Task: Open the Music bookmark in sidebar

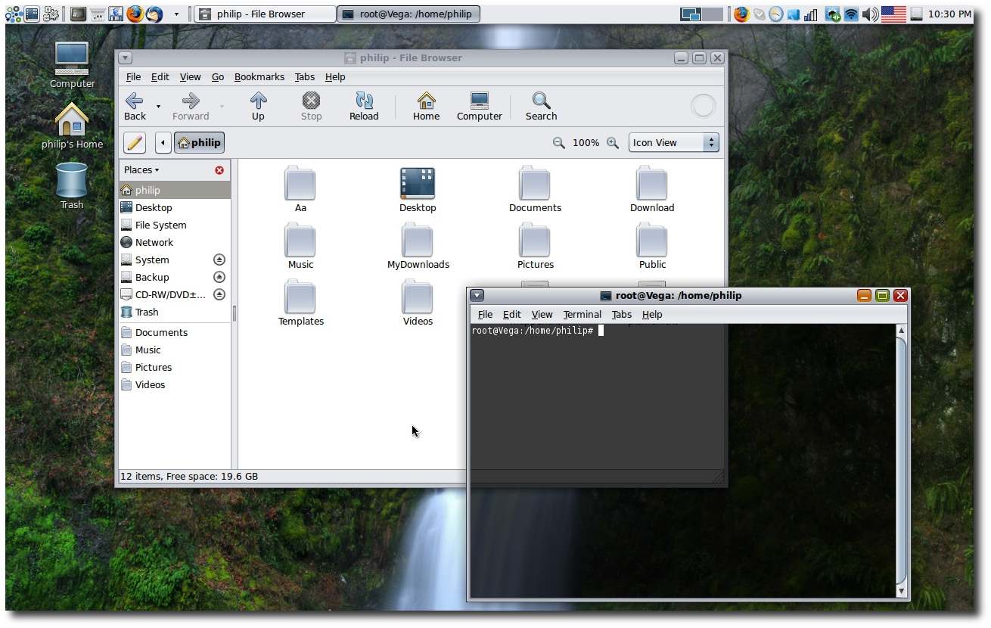Action: pyautogui.click(x=175, y=350)
